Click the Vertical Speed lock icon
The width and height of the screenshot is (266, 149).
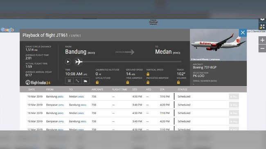pyautogui.click(x=148, y=74)
